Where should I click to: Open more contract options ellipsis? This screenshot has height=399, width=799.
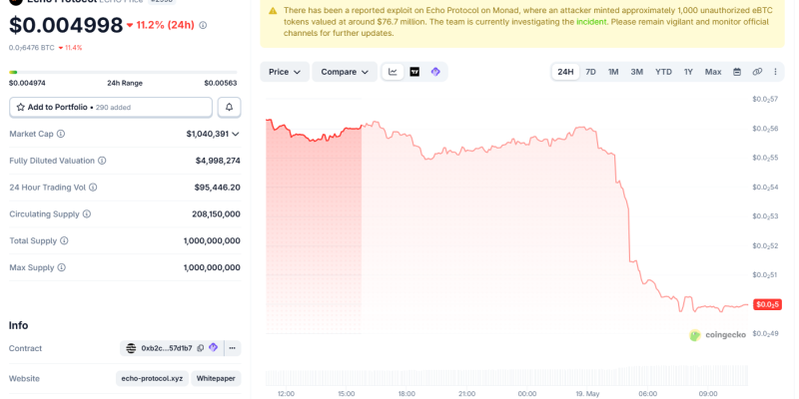point(233,348)
